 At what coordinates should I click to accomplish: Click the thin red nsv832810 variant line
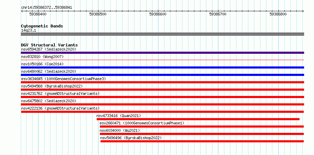162,60
